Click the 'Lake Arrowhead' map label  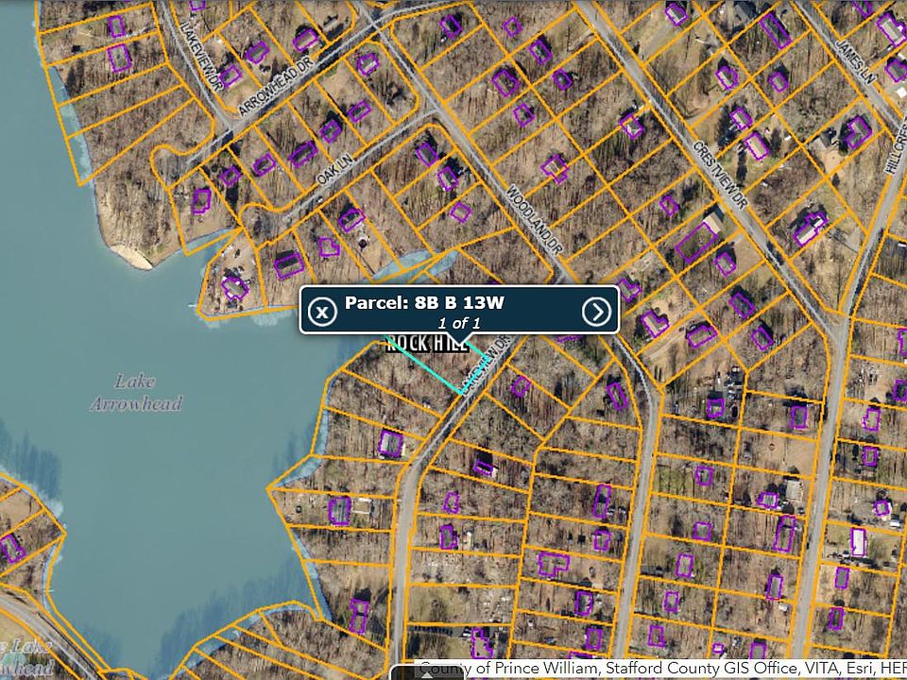click(x=136, y=392)
